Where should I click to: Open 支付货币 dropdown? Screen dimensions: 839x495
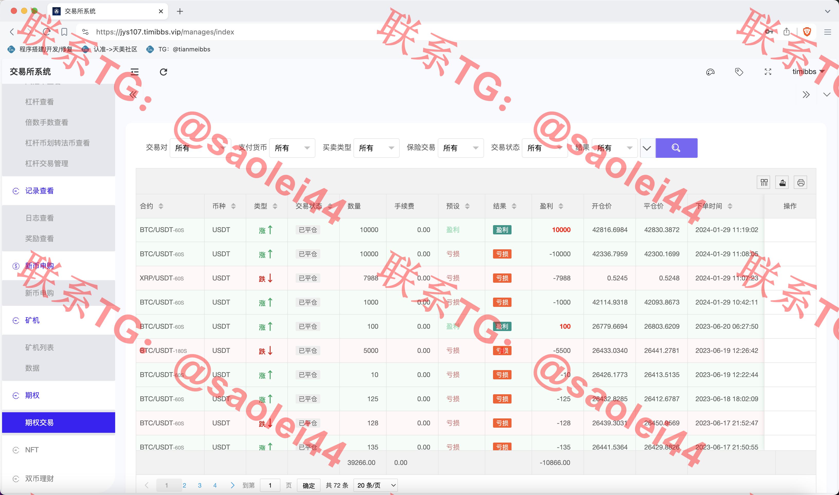click(x=292, y=148)
